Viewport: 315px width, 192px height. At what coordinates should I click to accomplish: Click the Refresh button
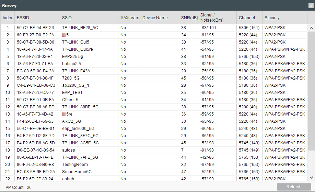click(294, 187)
